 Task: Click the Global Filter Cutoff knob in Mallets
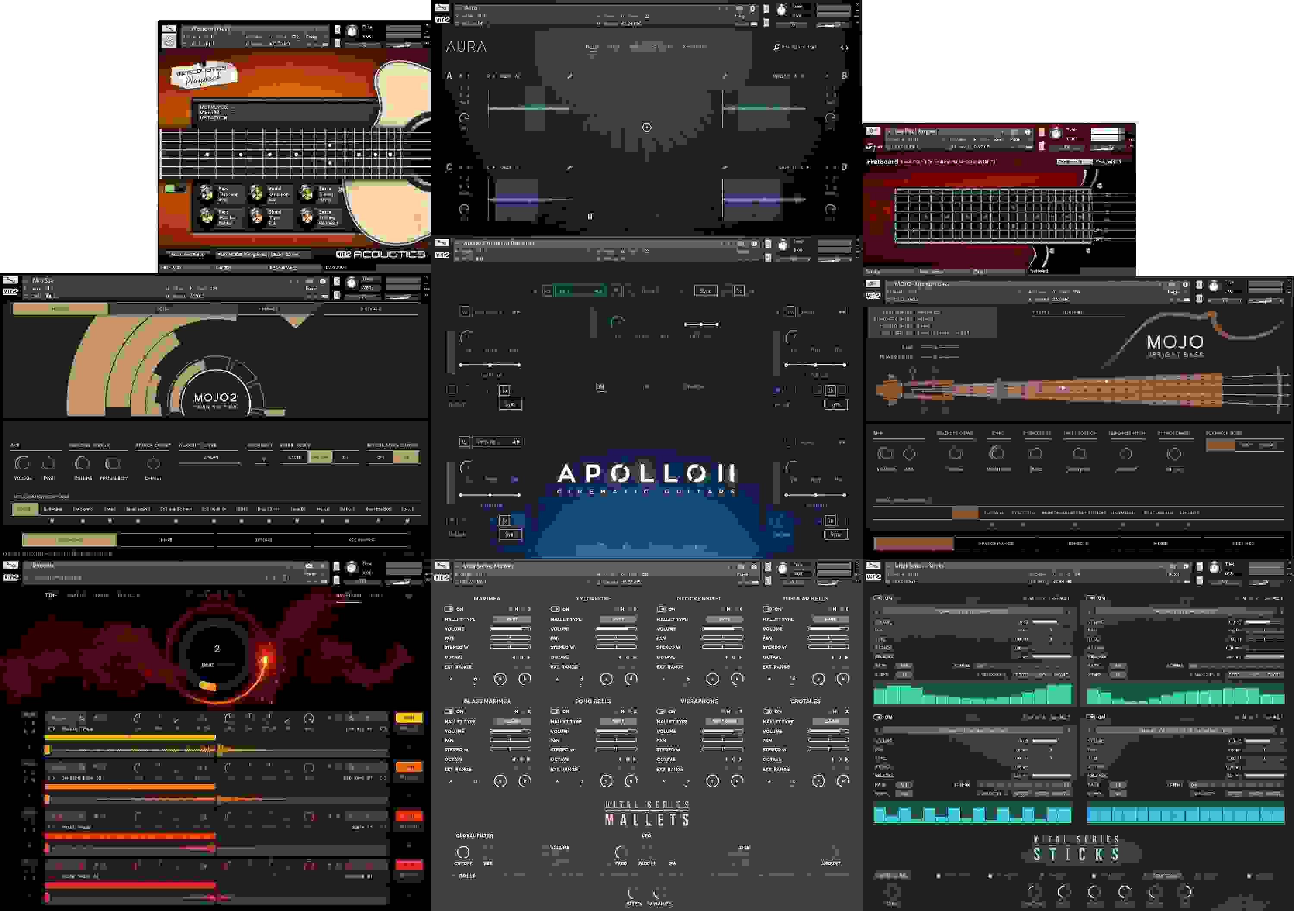coord(463,852)
